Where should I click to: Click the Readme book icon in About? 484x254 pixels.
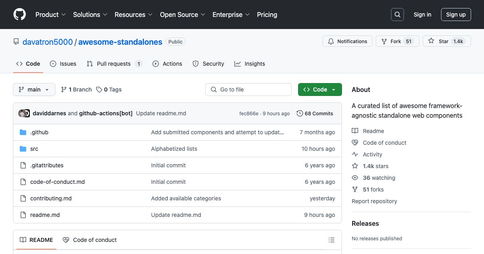pyautogui.click(x=355, y=131)
